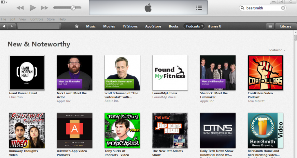Switch to the iTunes U tab
Viewport: 297px width, 158px height.
[214, 26]
